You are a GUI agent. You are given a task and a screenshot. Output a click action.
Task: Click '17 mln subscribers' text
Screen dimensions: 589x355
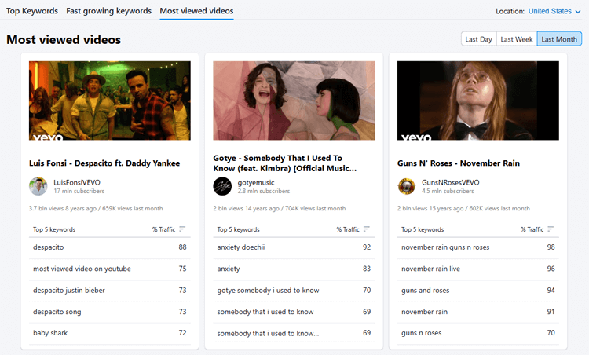coord(79,191)
